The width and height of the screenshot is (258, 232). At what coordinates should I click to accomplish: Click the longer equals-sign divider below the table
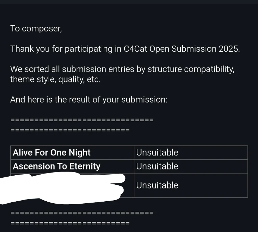pos(82,213)
